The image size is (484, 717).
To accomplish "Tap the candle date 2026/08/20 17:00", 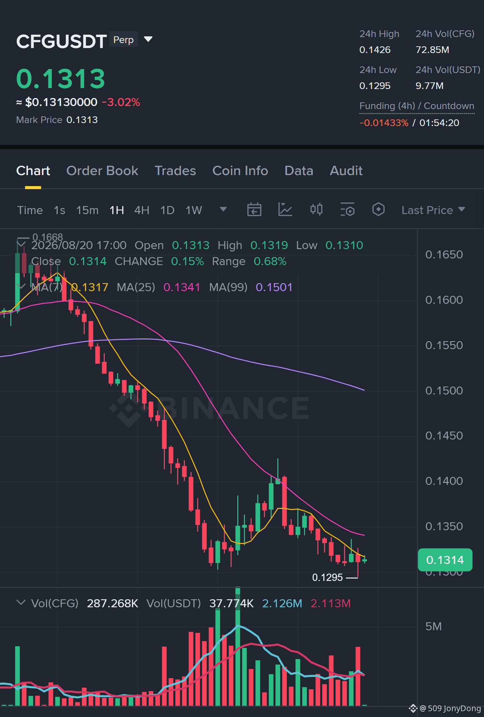I will pos(79,245).
